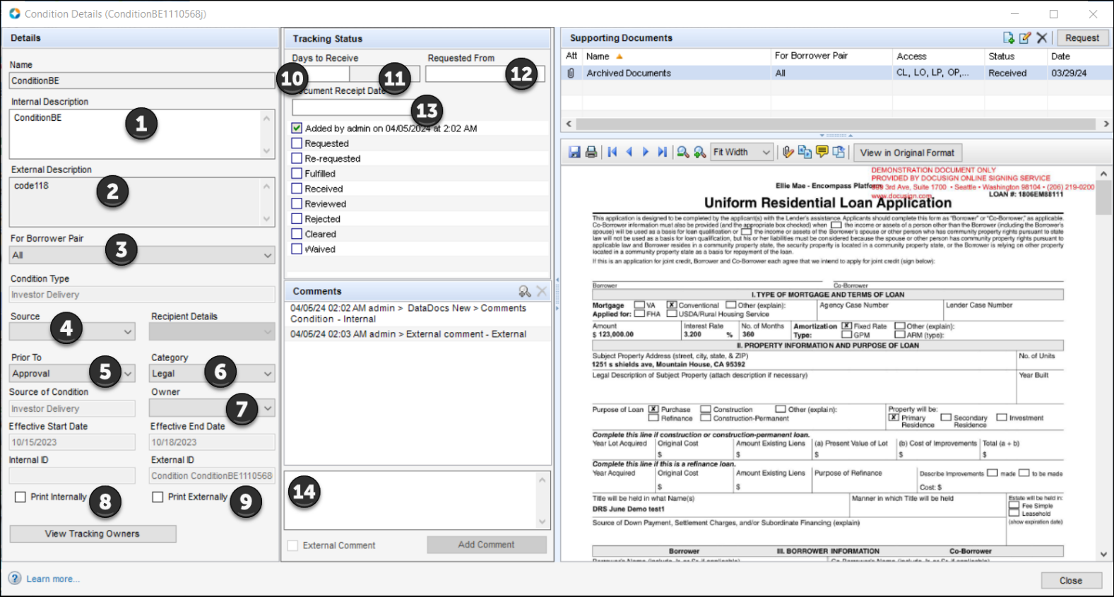Click the Supporting Documents scrollbar right arrow

[1106, 124]
